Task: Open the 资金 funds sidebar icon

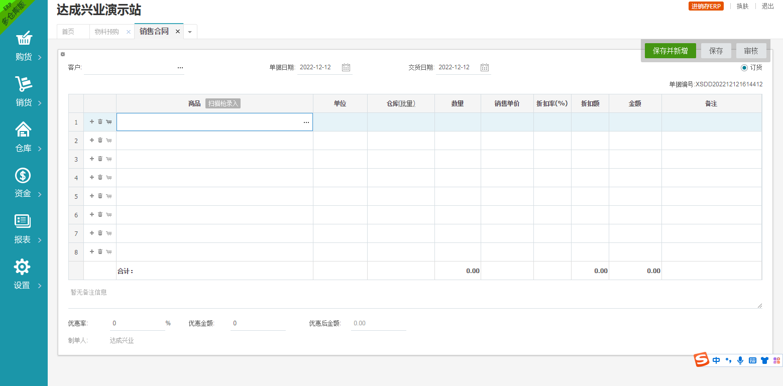Action: tap(23, 176)
